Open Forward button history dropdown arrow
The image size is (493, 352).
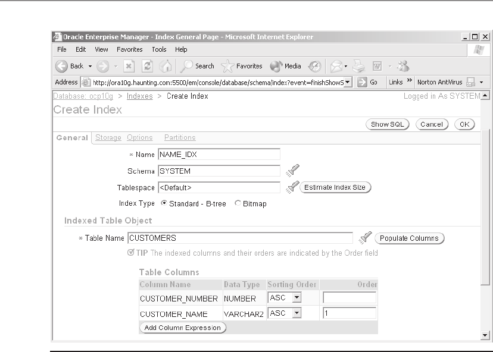coord(116,66)
